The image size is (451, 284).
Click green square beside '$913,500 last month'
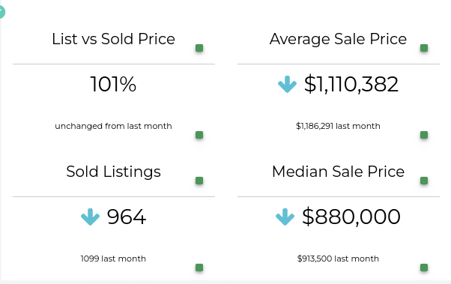(424, 268)
